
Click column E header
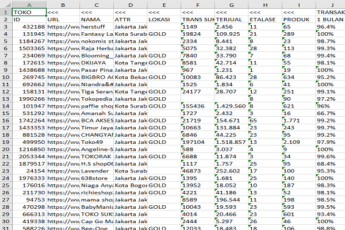click(164, 5)
